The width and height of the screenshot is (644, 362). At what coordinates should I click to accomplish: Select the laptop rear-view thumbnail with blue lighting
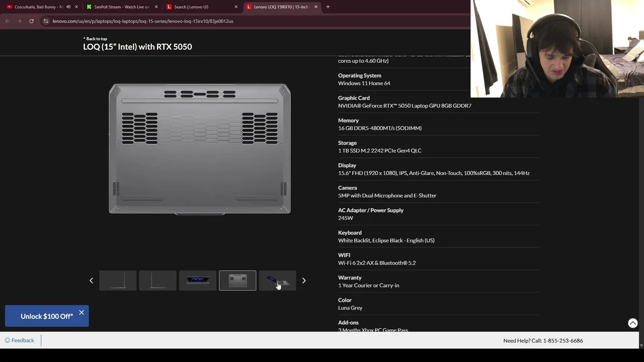point(198,281)
